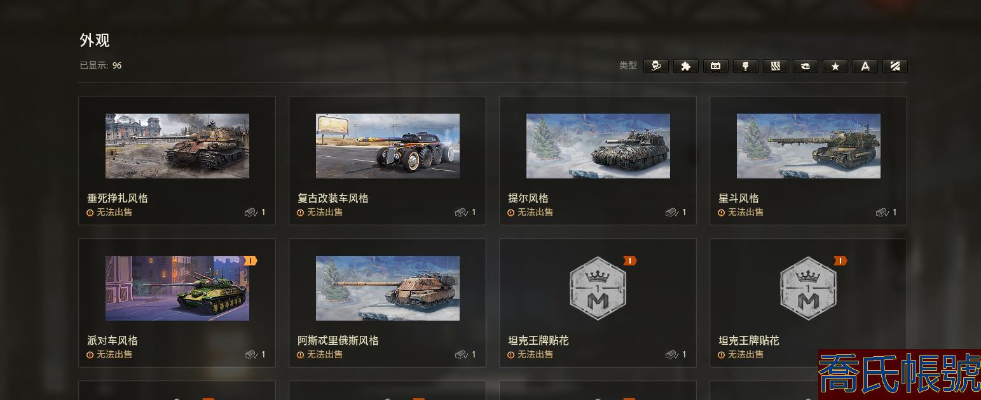Viewport: 981px width, 400px height.
Task: Click the 星斗风格 item title
Action: click(x=738, y=198)
